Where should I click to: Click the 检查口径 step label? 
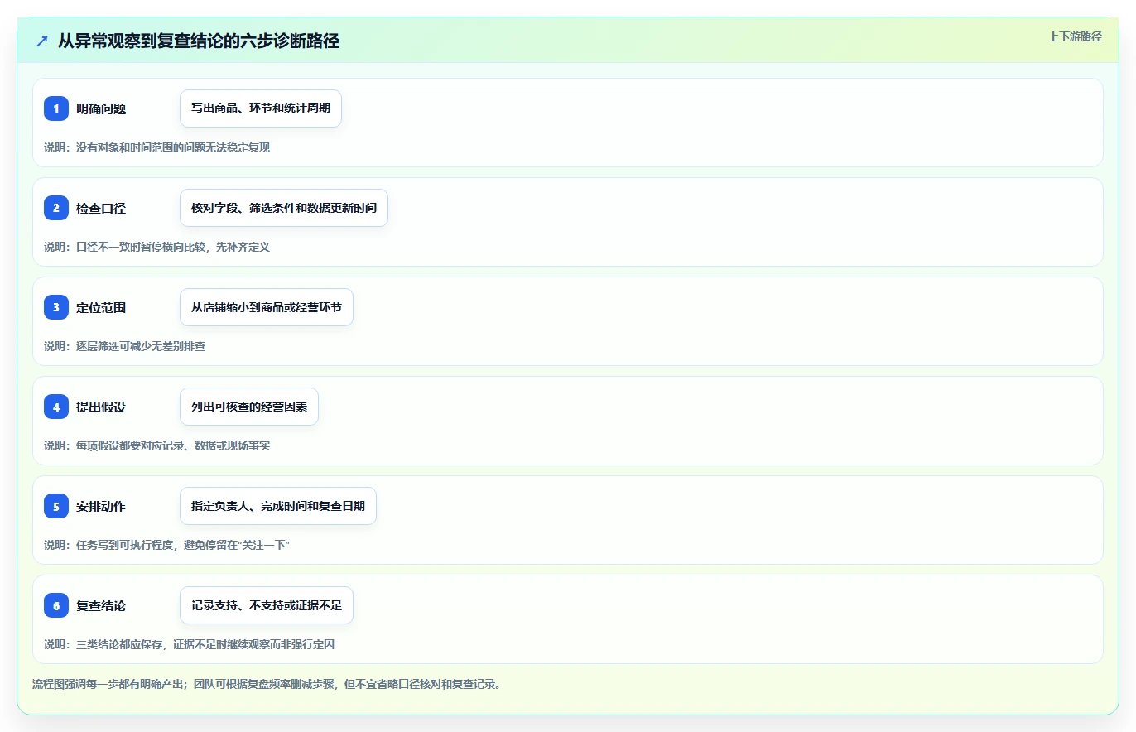coord(101,208)
